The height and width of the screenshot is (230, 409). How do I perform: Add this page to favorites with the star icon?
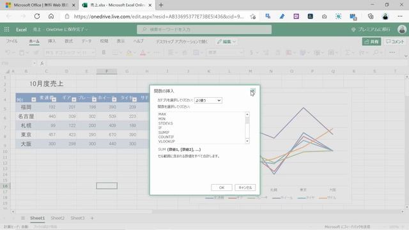tap(252, 17)
